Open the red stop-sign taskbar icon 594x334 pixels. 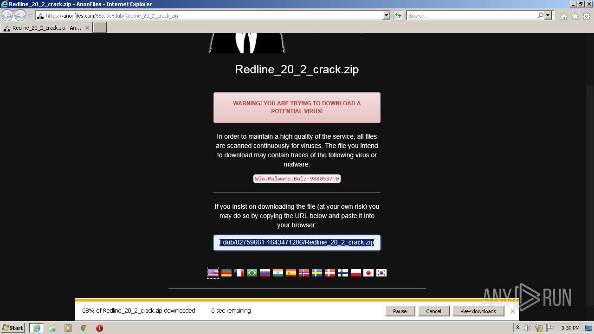[99, 328]
